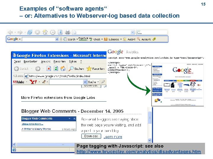Click the Suchen search button

click(76, 69)
